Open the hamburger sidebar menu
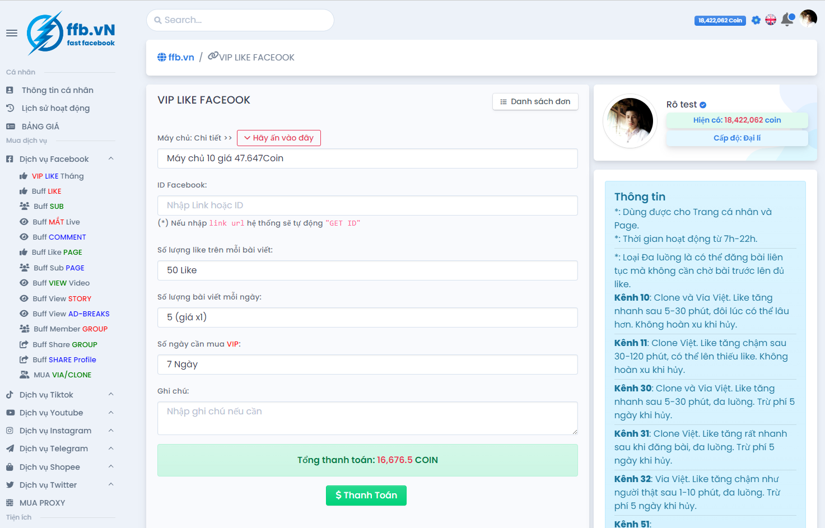This screenshot has width=825, height=528. [12, 33]
